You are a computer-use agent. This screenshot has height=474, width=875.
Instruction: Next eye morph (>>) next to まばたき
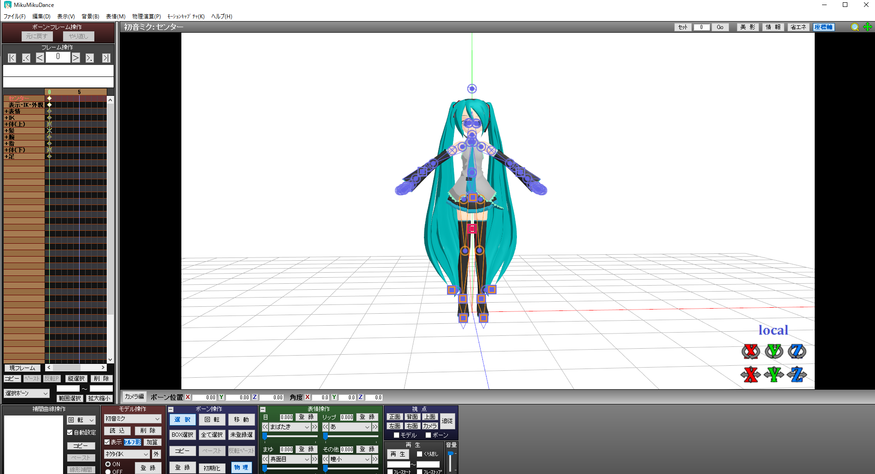point(314,427)
